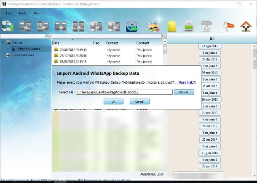Click the 09 mar 2015 date bubble
The image size is (257, 183).
click(x=210, y=73)
